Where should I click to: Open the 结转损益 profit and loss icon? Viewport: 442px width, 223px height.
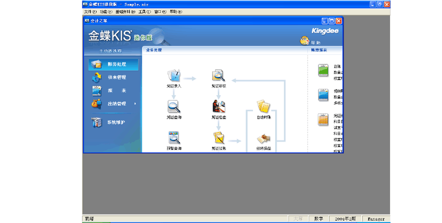click(264, 138)
